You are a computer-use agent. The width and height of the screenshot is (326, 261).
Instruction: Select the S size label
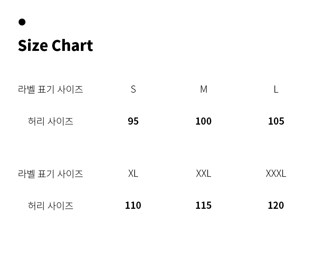[133, 89]
